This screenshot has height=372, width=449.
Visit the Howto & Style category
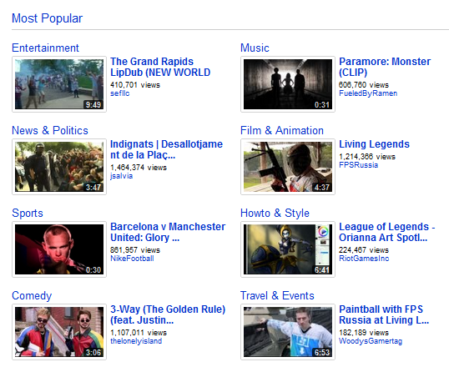click(275, 214)
